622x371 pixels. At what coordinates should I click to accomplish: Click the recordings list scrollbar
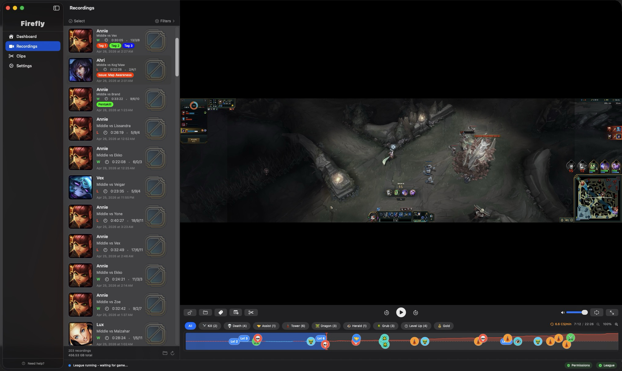pyautogui.click(x=177, y=57)
